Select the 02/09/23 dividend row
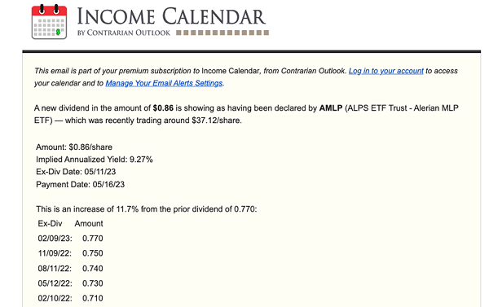 click(x=70, y=239)
